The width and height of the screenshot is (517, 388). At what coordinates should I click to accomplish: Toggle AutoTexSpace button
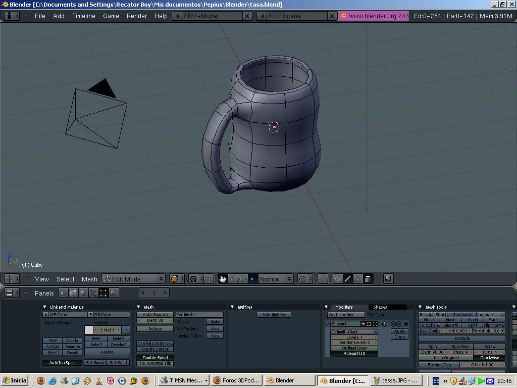pos(63,363)
